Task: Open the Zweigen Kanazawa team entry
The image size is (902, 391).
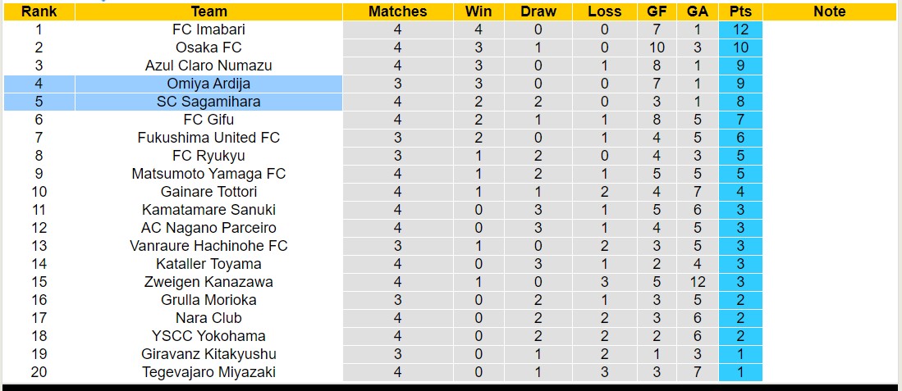Action: tap(208, 282)
